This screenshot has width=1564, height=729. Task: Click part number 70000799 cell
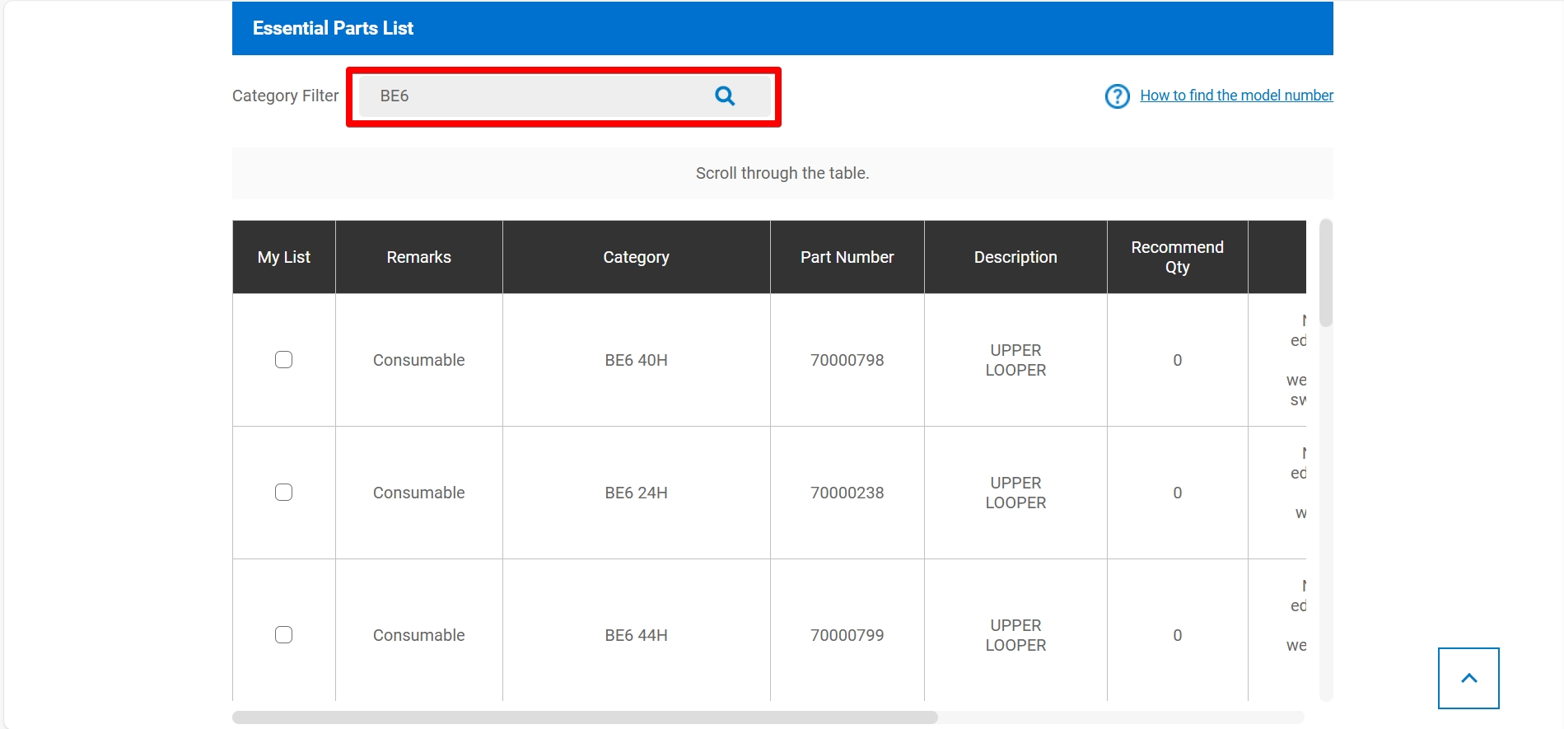[x=847, y=635]
